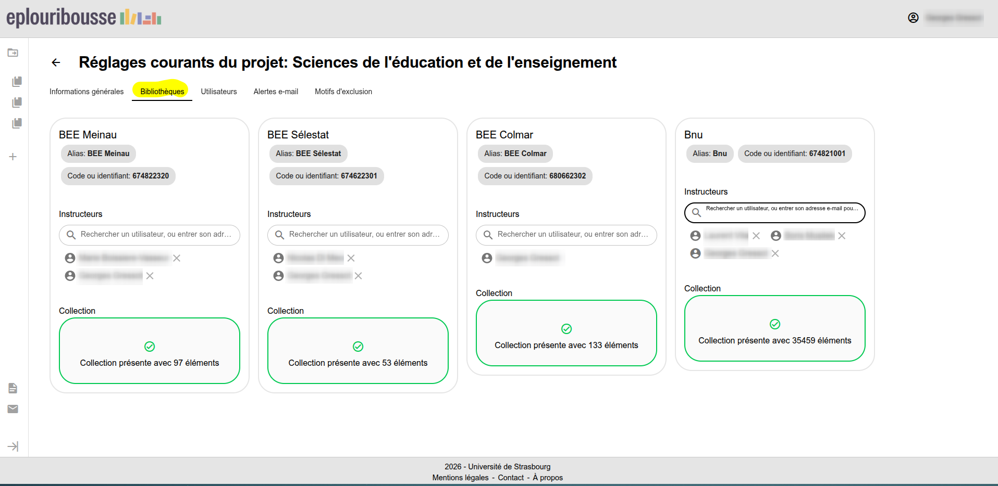Open the Contact link in footer
The height and width of the screenshot is (486, 998).
click(511, 478)
